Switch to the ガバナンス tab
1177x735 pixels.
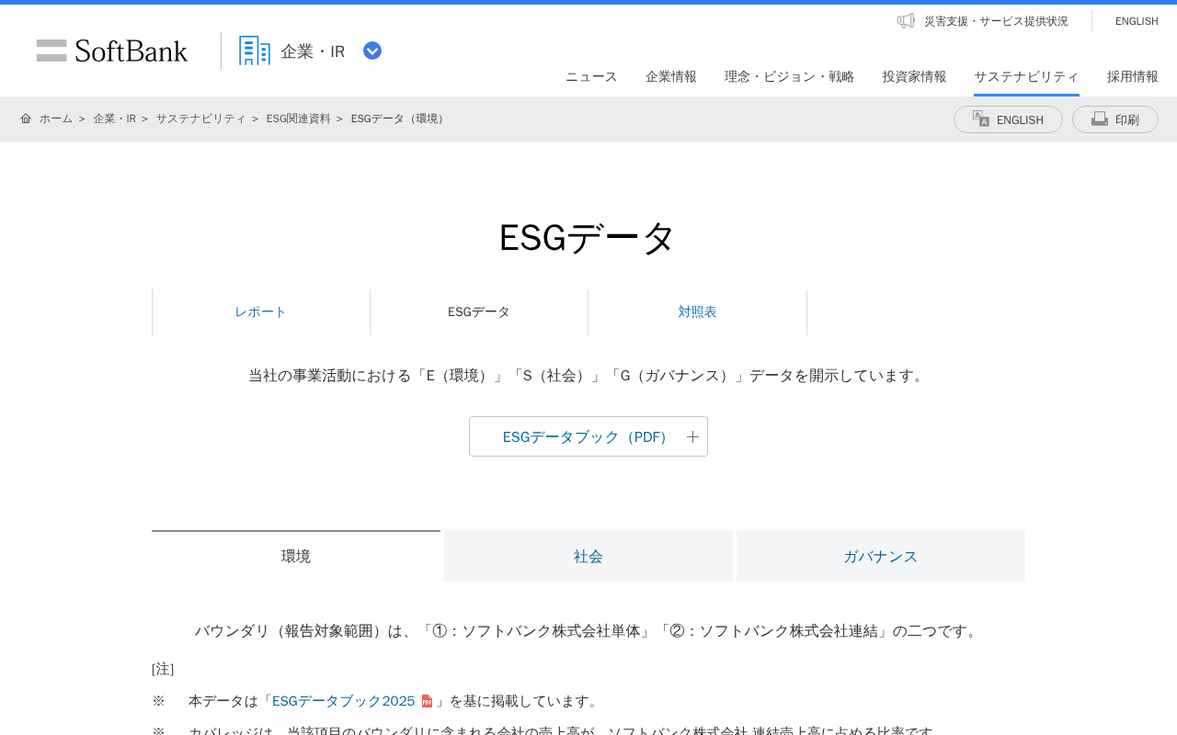(x=881, y=556)
